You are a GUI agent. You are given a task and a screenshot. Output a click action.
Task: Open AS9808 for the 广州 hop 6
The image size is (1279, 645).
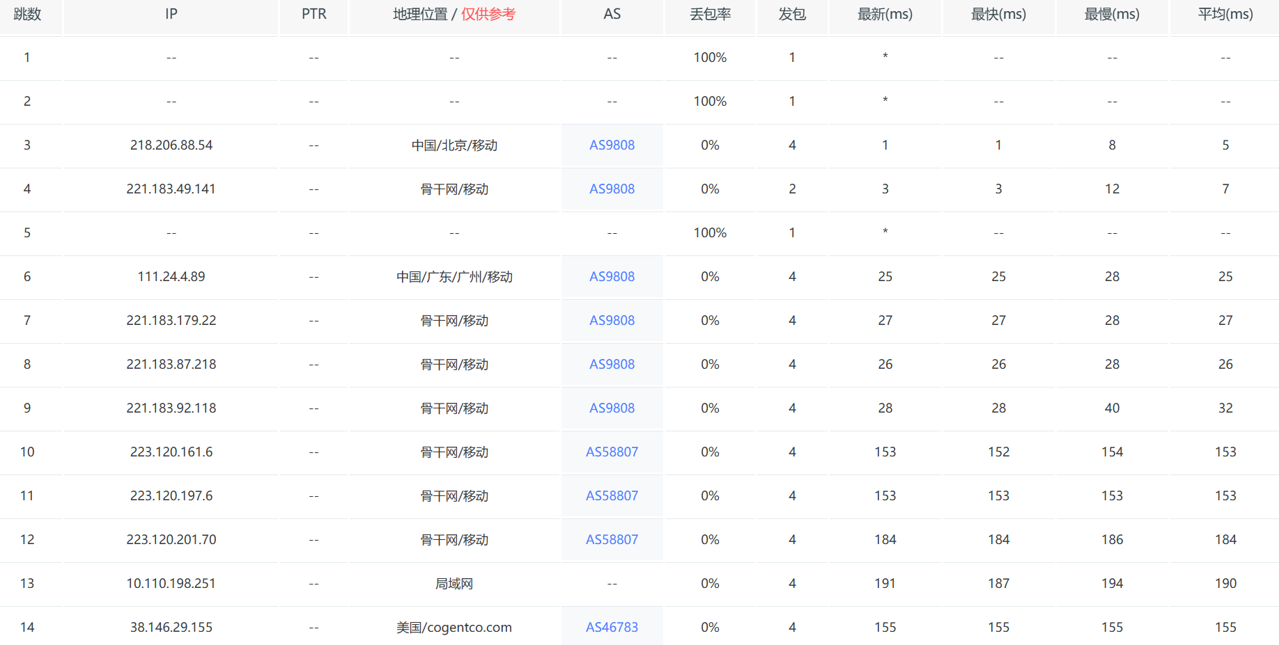[x=612, y=276]
